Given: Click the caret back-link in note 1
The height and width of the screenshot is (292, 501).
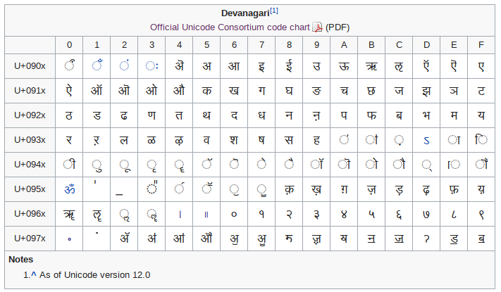Looking at the screenshot, I should [34, 274].
